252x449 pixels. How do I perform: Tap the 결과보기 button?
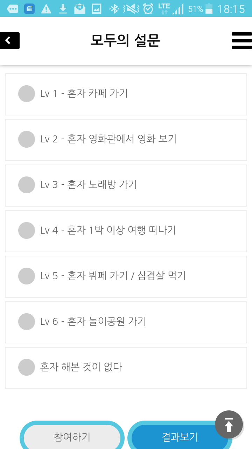pyautogui.click(x=180, y=436)
